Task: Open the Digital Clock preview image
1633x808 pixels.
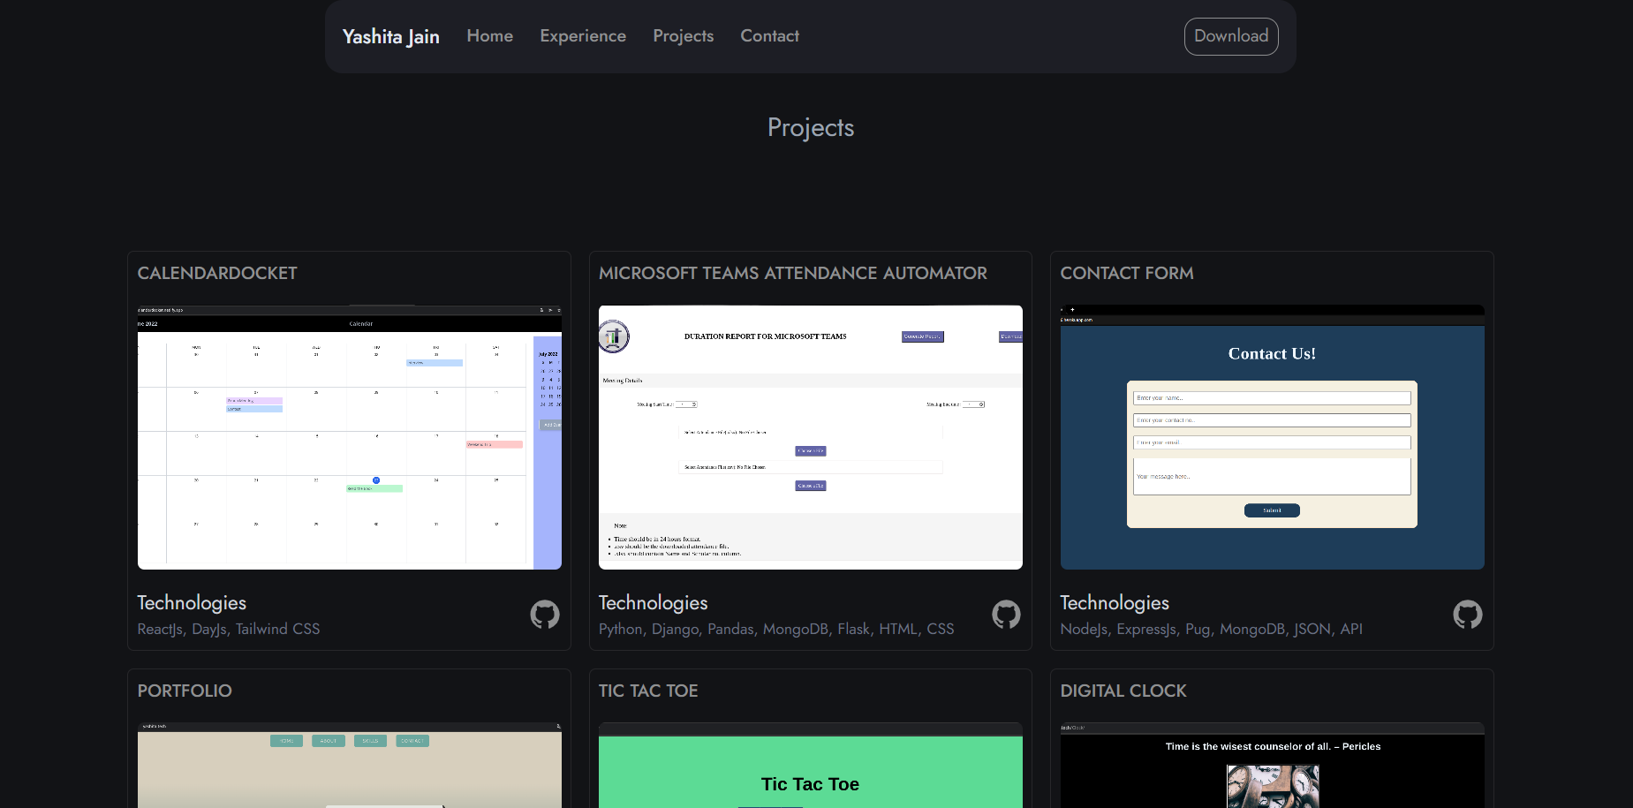Action: coord(1273,766)
